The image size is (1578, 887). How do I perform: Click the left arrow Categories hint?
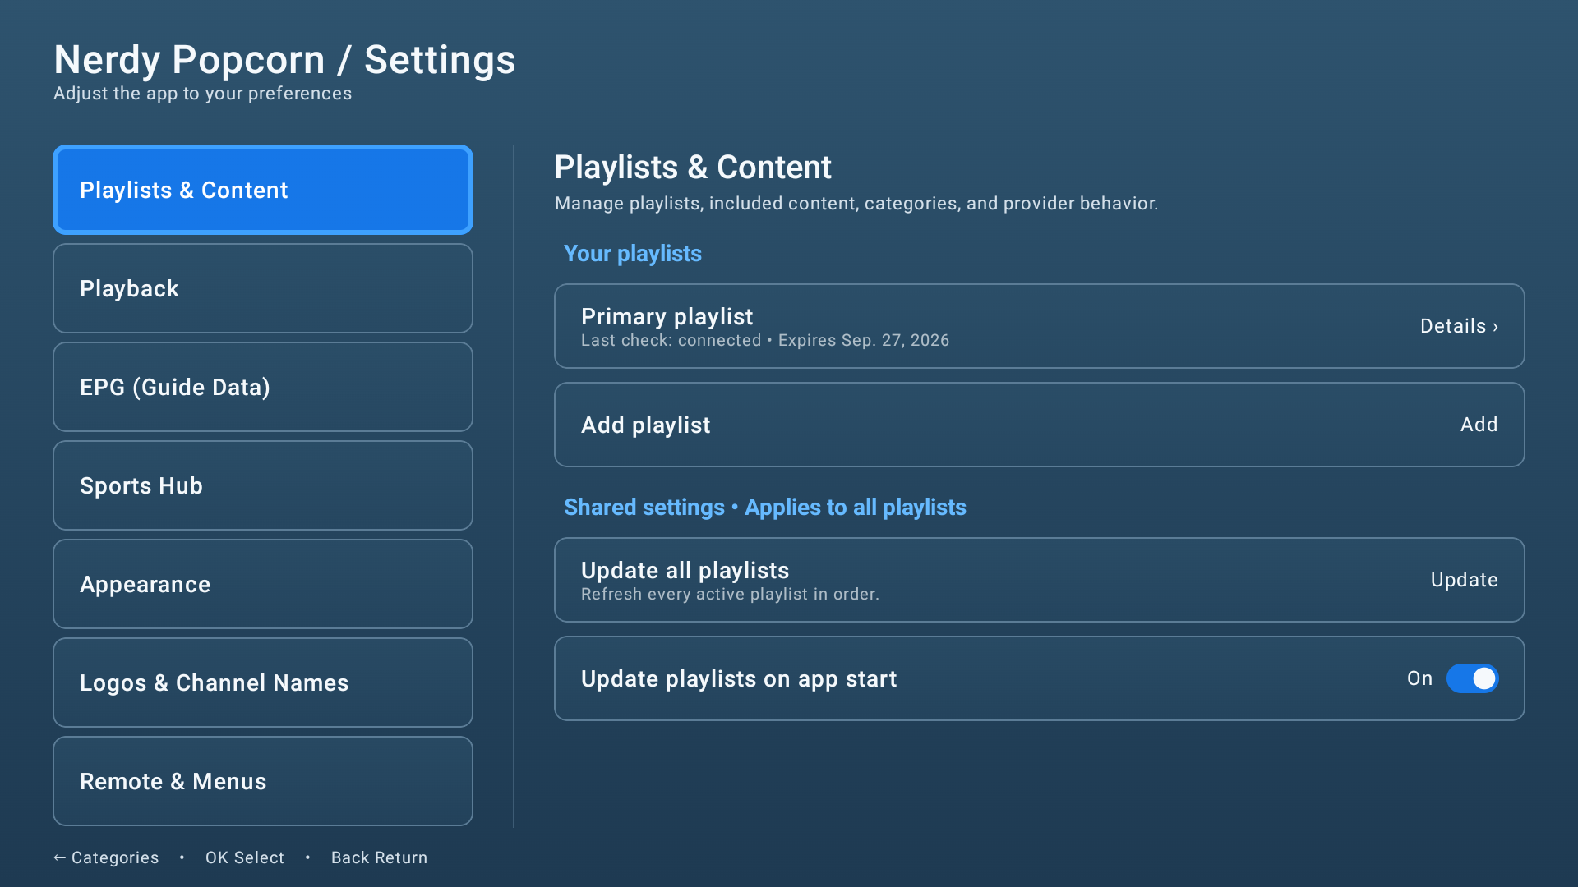tap(106, 857)
